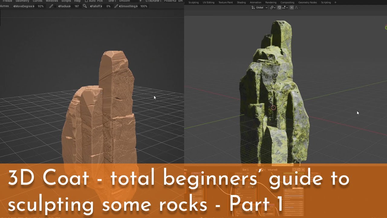Add a new workspace with the plus button
This screenshot has height=218, width=387.
(335, 2)
